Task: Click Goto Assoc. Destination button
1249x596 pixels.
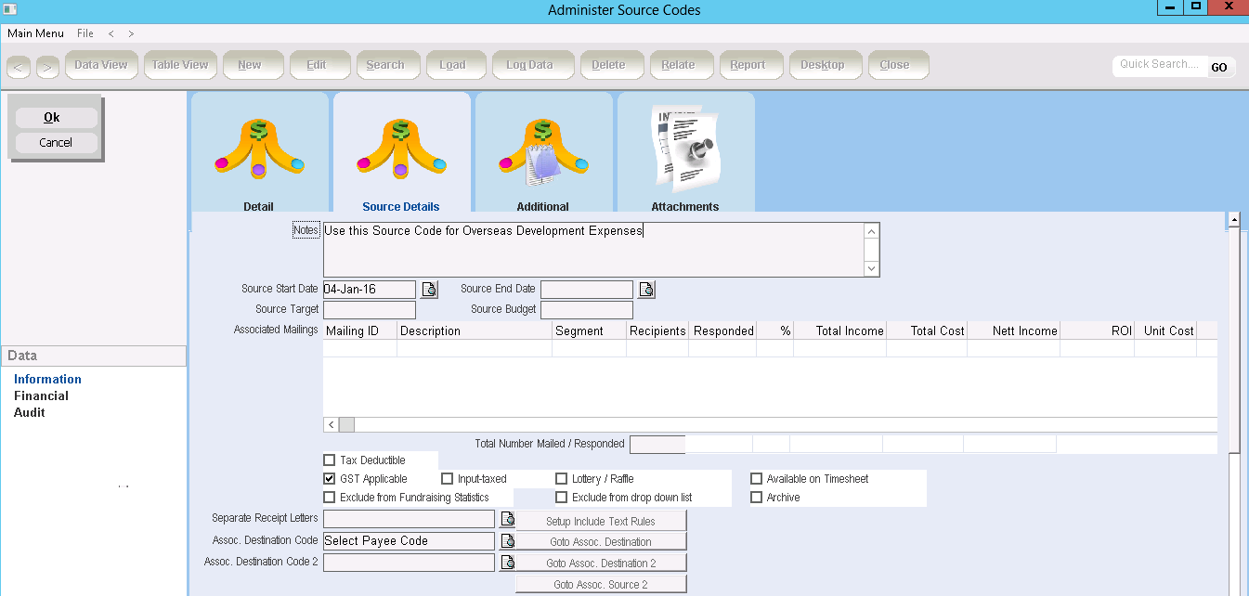Action: coord(601,541)
